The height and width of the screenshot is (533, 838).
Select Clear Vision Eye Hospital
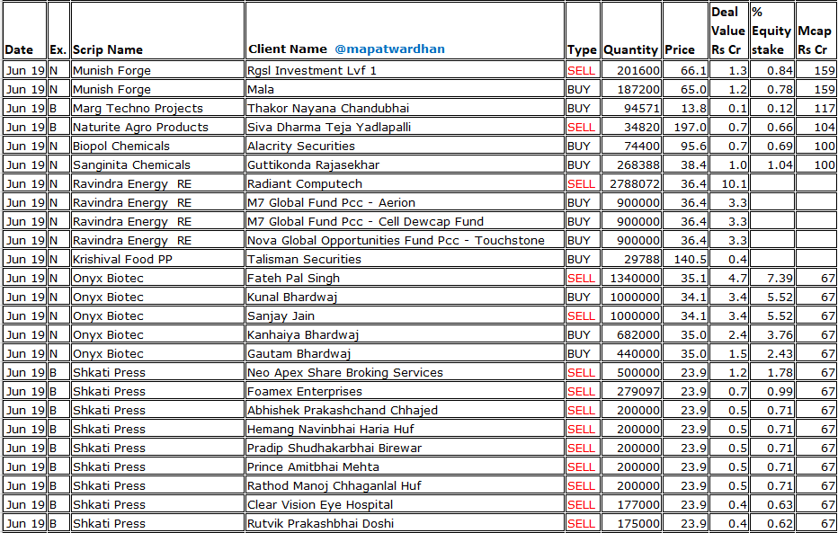coord(319,505)
